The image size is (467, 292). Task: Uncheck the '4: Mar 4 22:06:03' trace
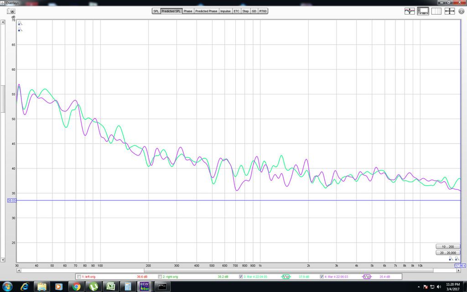click(x=322, y=277)
